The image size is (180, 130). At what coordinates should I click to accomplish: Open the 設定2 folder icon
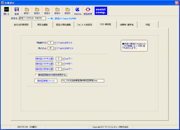(x=37, y=11)
